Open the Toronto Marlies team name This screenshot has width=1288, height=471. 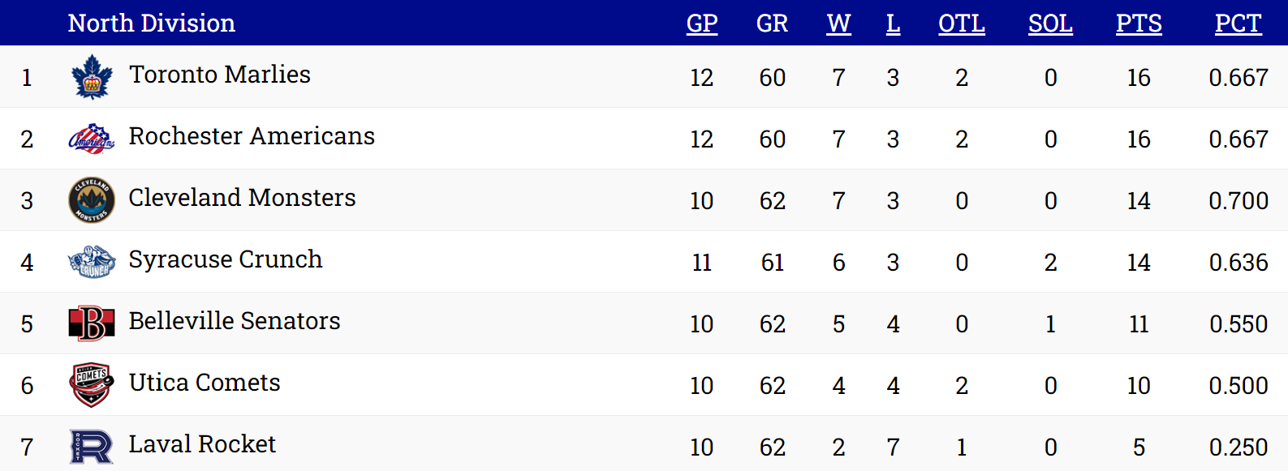[220, 75]
